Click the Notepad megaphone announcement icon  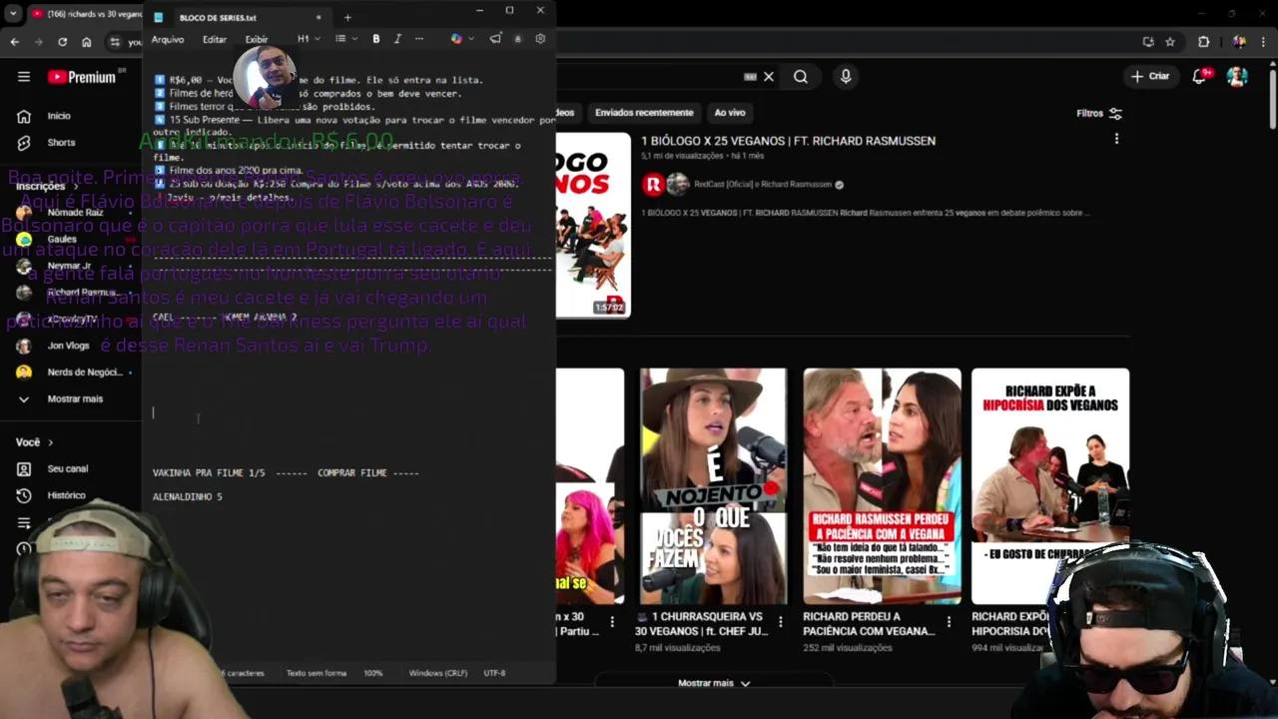coord(495,39)
